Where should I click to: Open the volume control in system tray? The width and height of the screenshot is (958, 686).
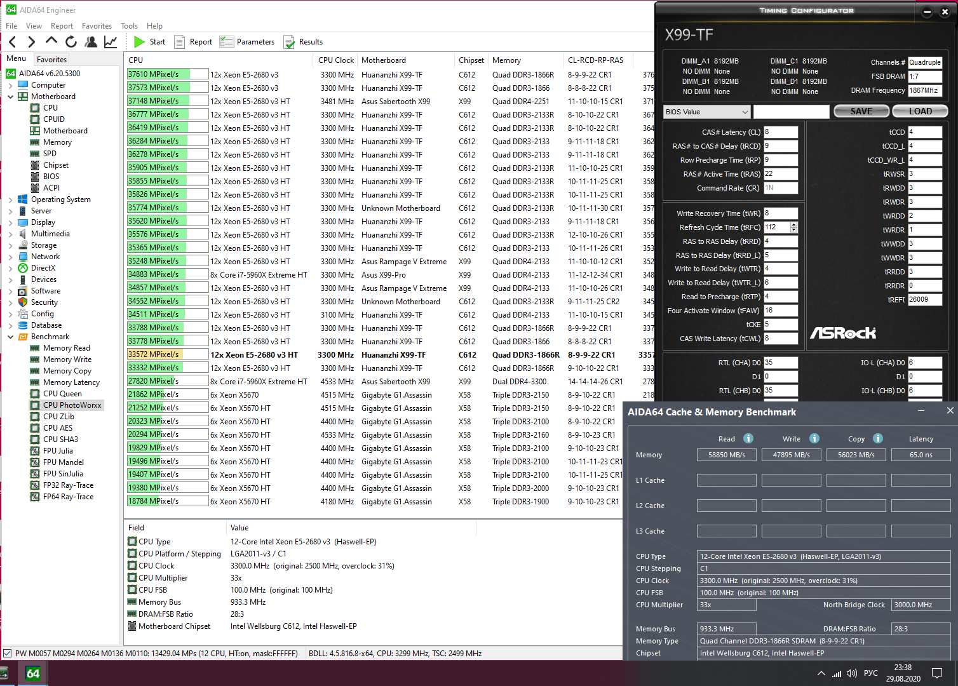852,673
